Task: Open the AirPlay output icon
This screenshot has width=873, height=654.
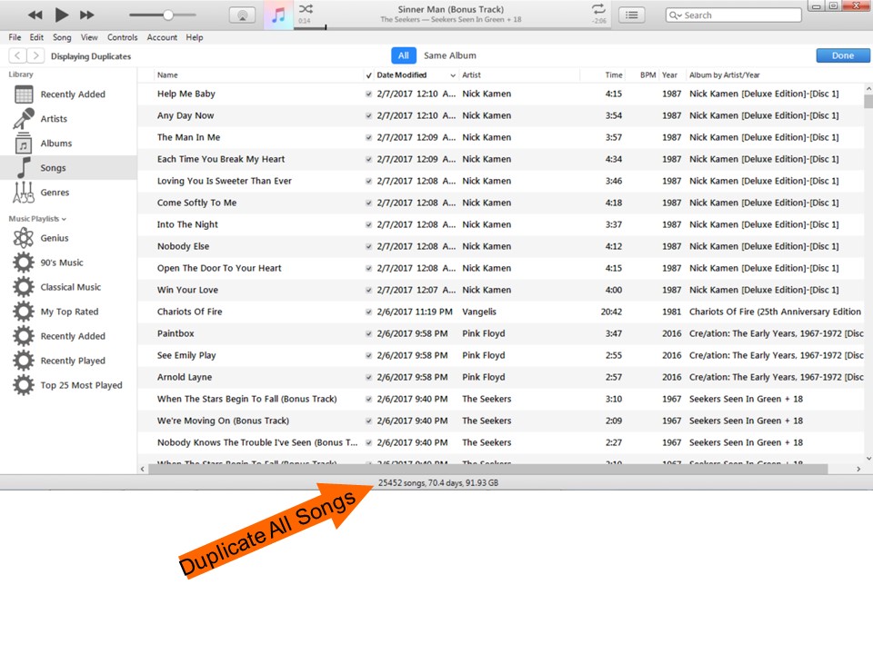Action: pyautogui.click(x=242, y=15)
